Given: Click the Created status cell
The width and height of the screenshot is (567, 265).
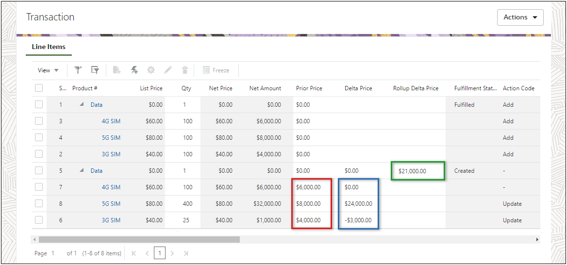Looking at the screenshot, I should (x=464, y=171).
